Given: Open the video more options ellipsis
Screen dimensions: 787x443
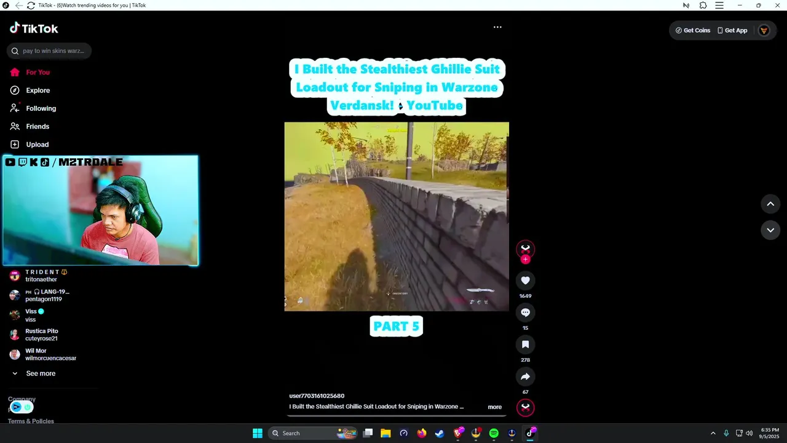Looking at the screenshot, I should [497, 27].
